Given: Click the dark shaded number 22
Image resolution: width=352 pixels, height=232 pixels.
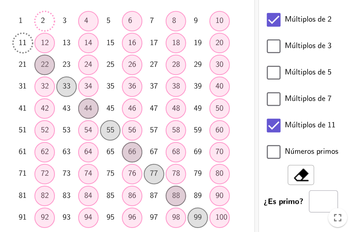Looking at the screenshot, I should click(x=45, y=64).
